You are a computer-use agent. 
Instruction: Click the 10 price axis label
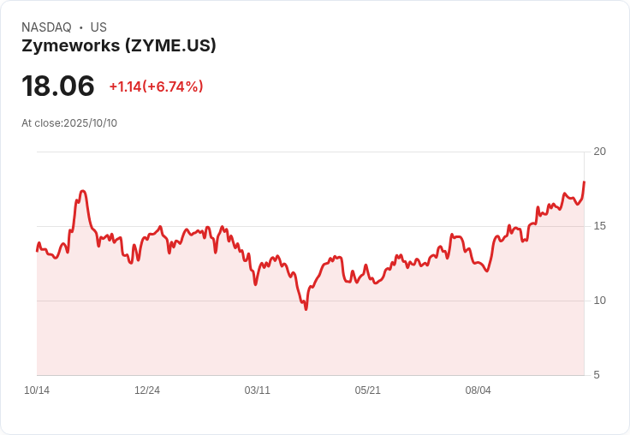pos(599,301)
